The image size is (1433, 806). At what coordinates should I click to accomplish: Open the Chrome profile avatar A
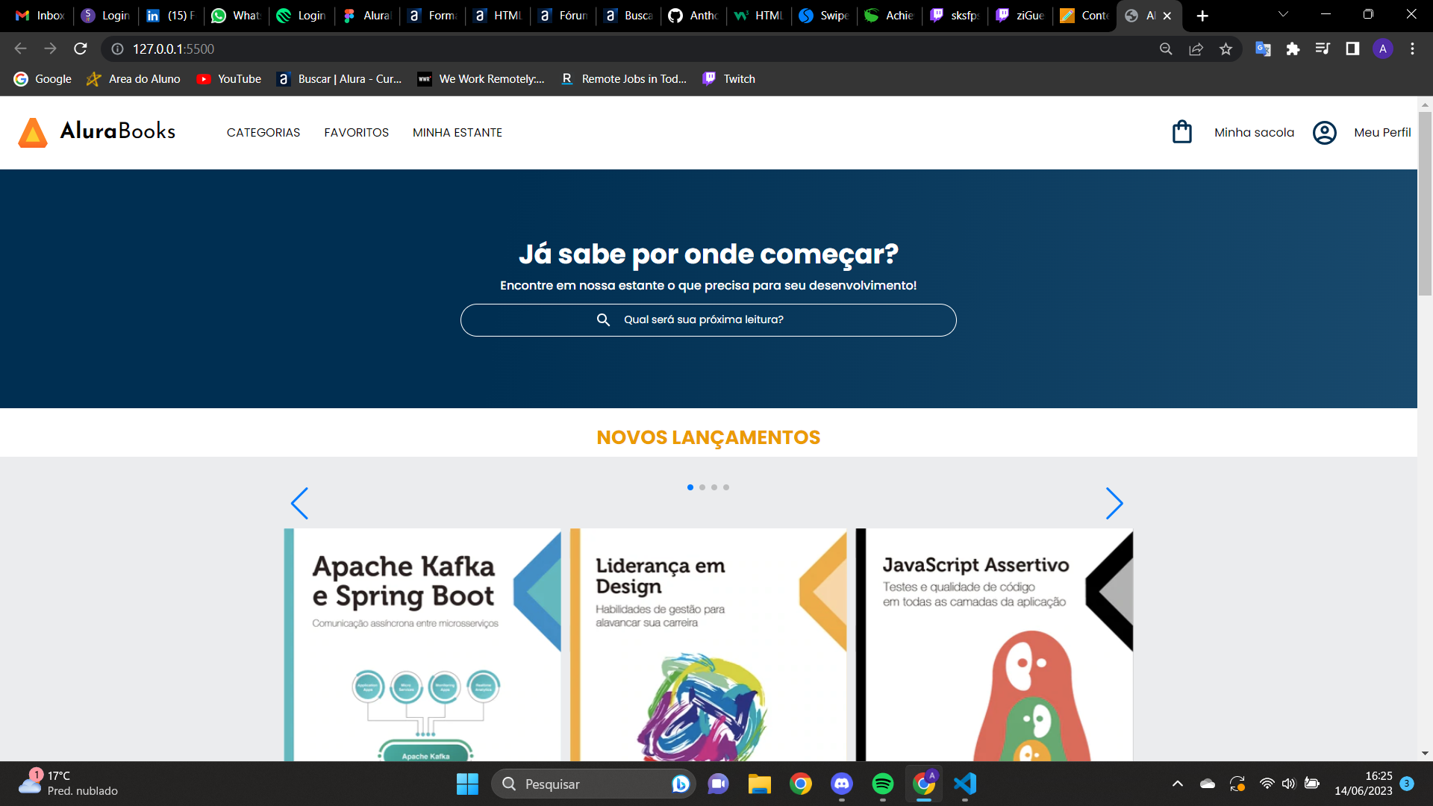(x=1383, y=49)
